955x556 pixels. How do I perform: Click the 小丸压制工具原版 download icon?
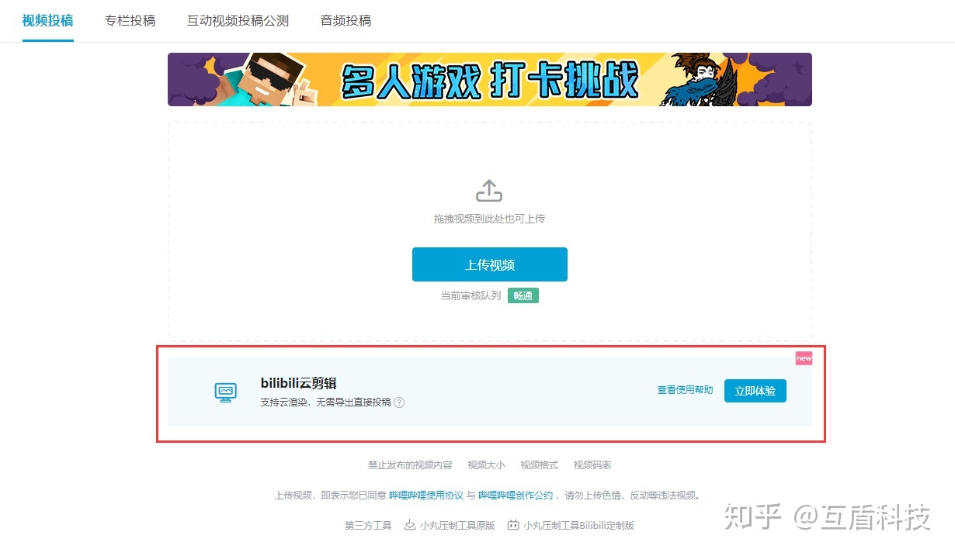(410, 525)
